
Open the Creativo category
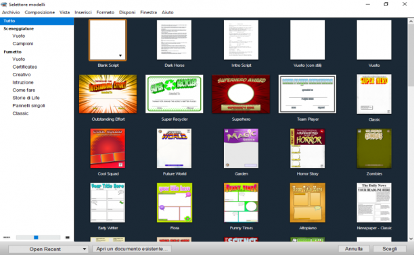click(22, 75)
